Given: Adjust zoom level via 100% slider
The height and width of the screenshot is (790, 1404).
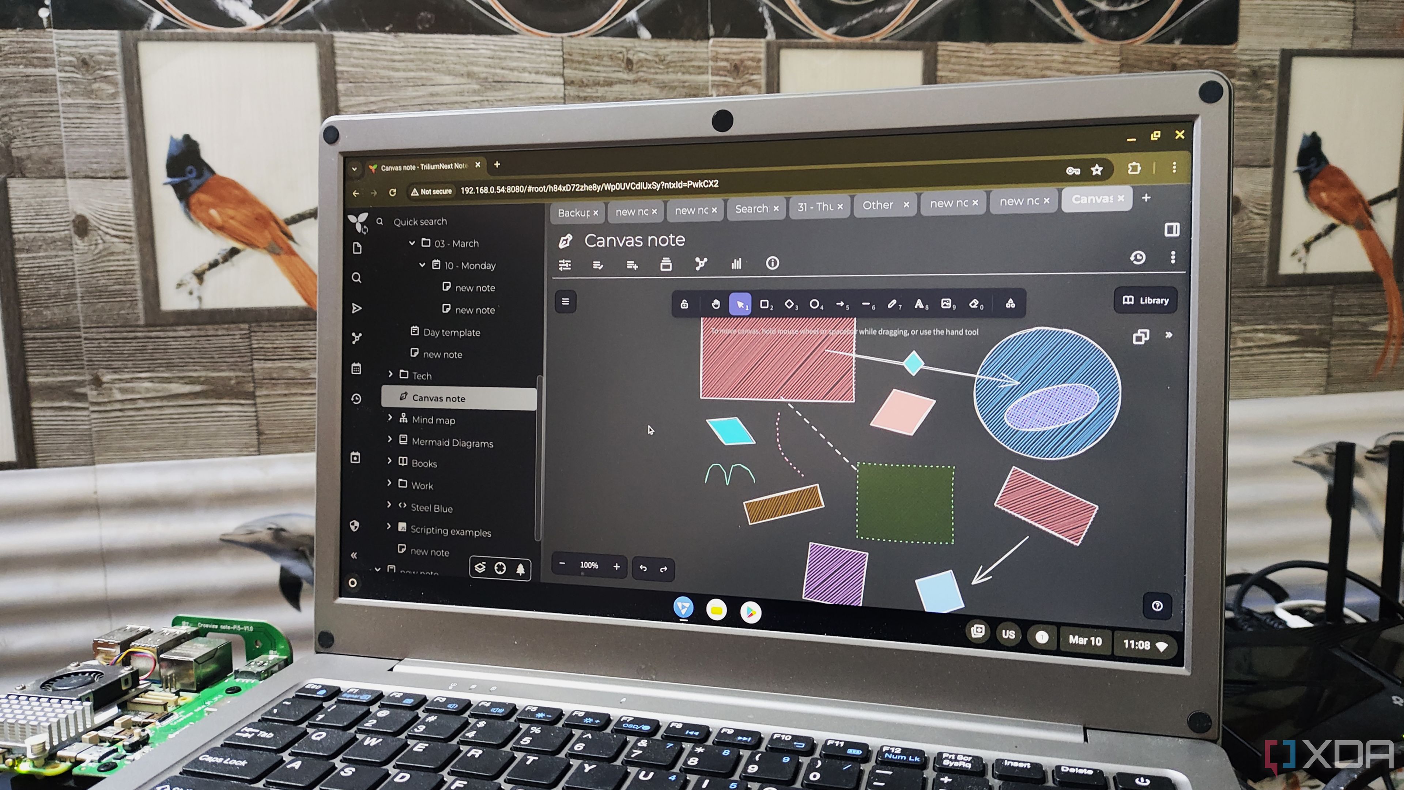Looking at the screenshot, I should [589, 566].
